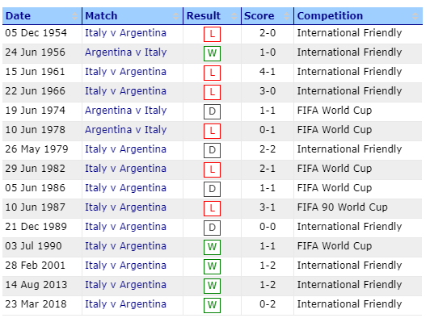Open the Argentina v Italy 1956 match link
The height and width of the screenshot is (318, 430).
point(125,52)
